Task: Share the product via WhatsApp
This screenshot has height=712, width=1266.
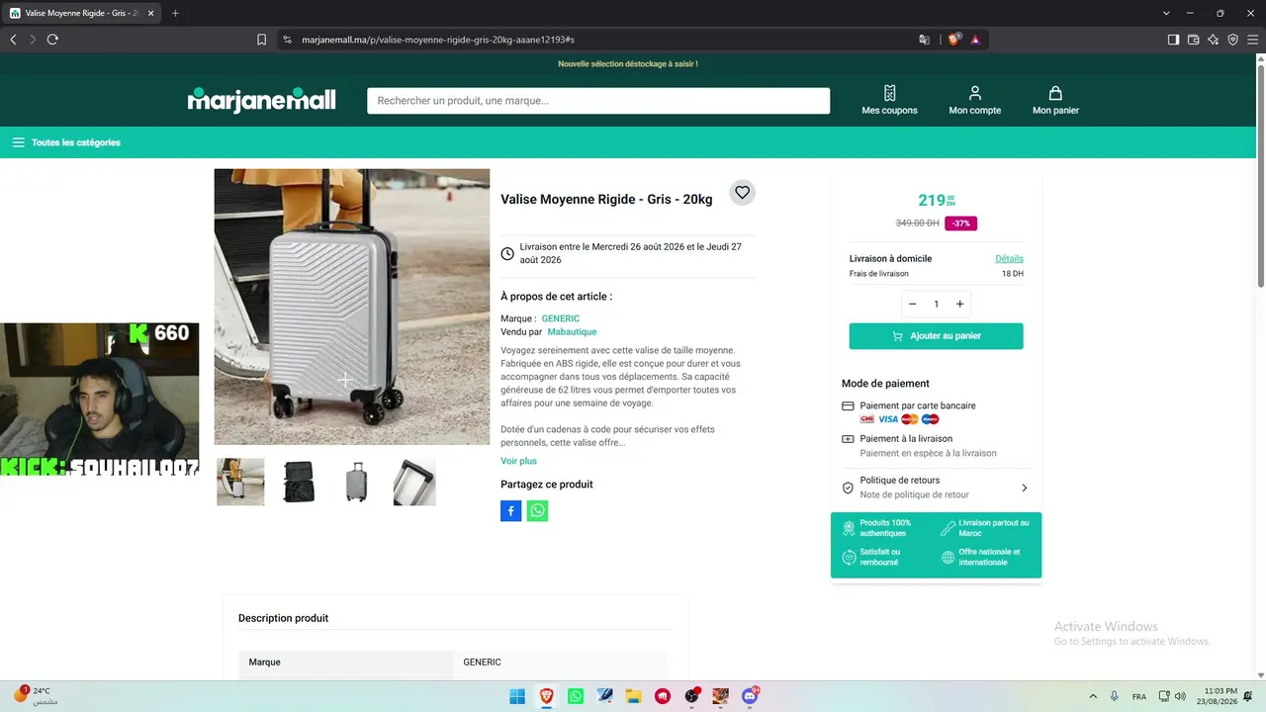Action: [x=537, y=510]
